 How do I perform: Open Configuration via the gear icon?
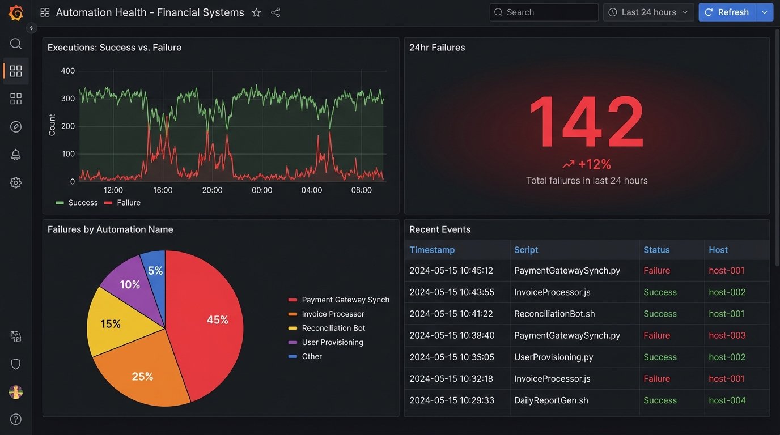(x=15, y=182)
